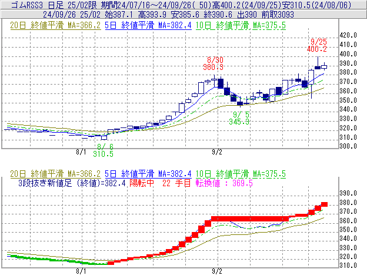Click the 9/5 345.3 low label
Image resolution: width=367 pixels, height=279 pixels.
239,118
